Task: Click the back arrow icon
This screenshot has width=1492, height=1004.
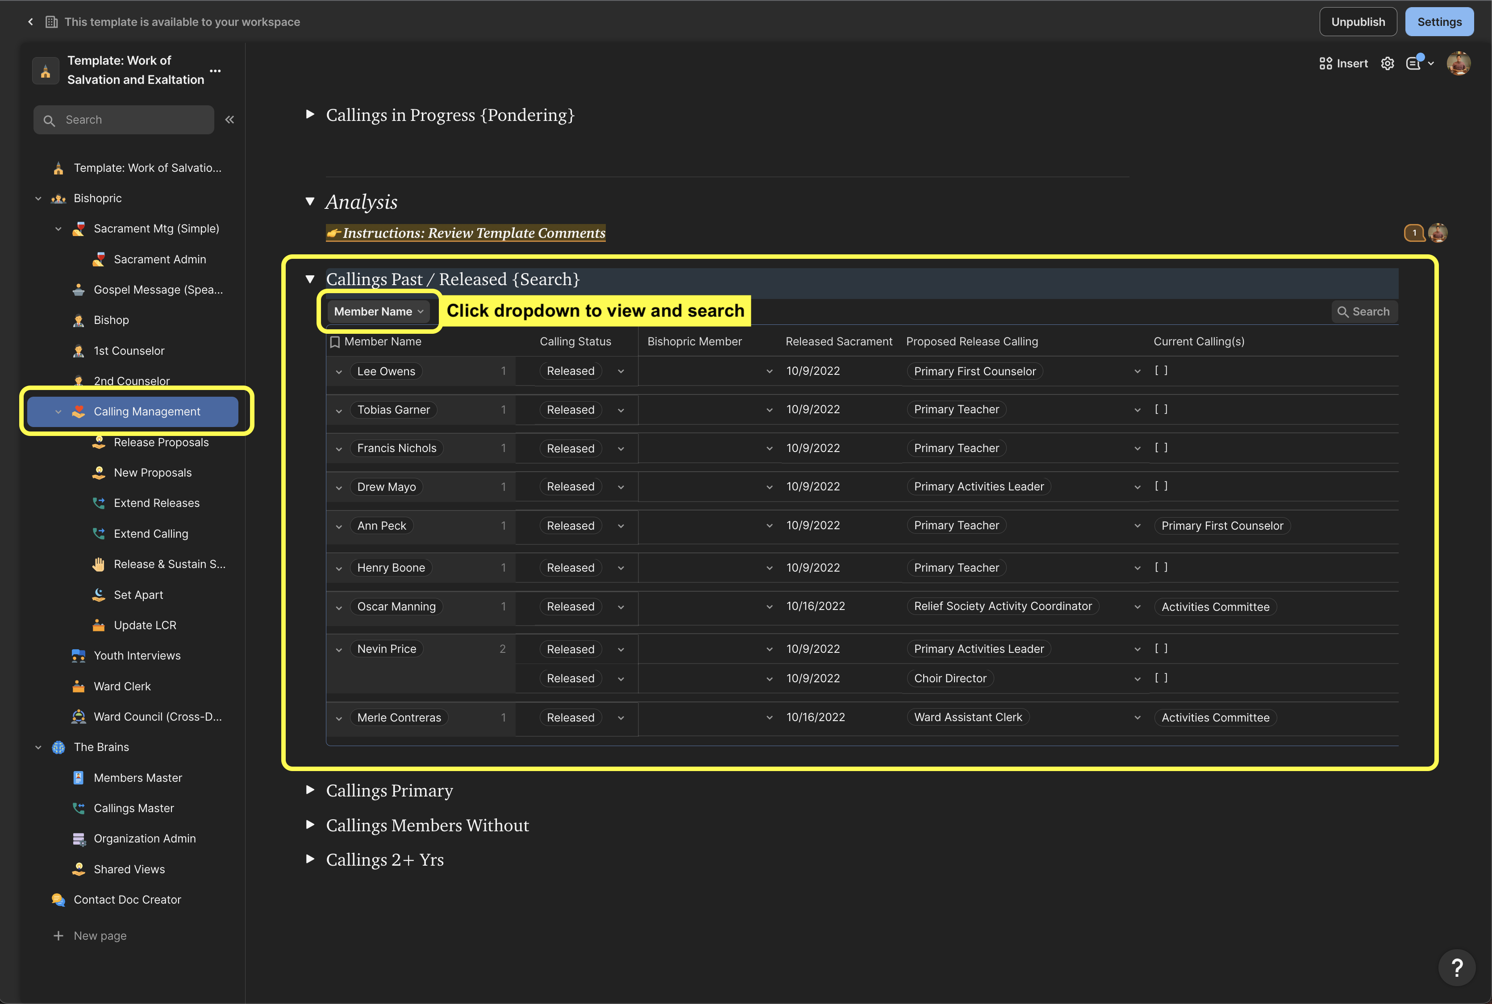Action: (30, 22)
